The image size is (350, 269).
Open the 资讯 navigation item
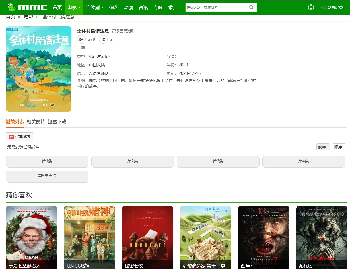(143, 7)
